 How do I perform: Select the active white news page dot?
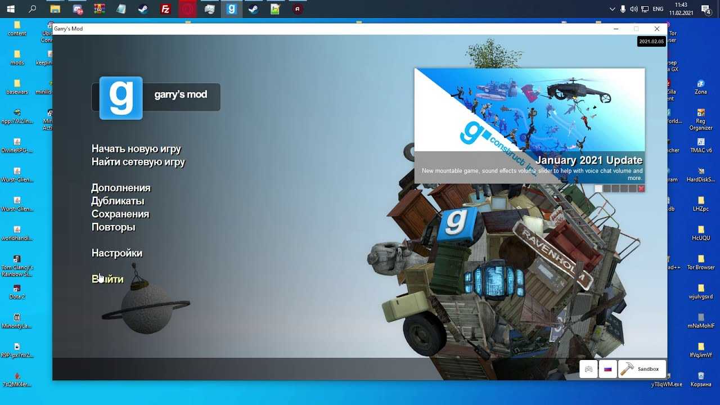(598, 188)
